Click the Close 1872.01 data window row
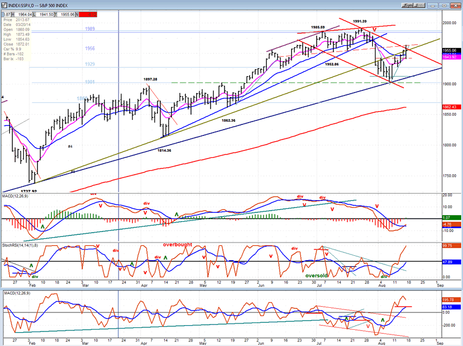463x346 pixels. coord(17,45)
